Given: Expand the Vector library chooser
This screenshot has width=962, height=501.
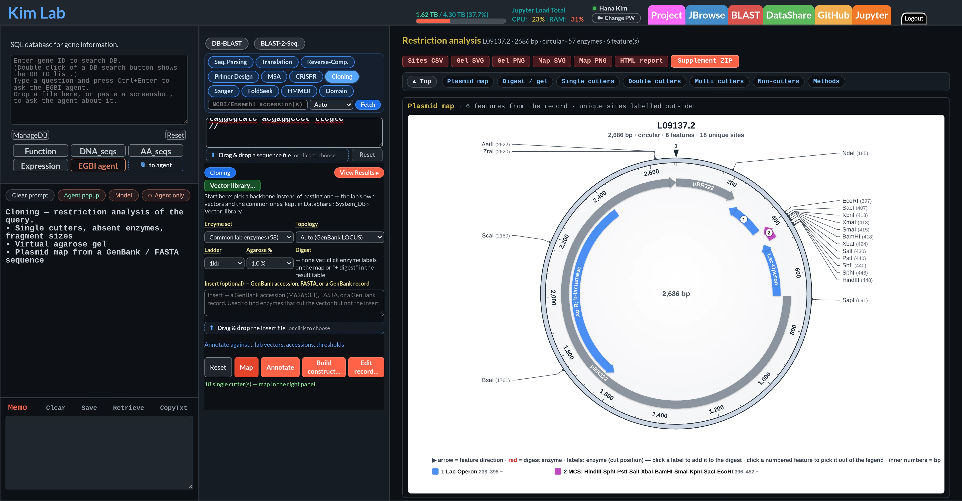Looking at the screenshot, I should 232,186.
